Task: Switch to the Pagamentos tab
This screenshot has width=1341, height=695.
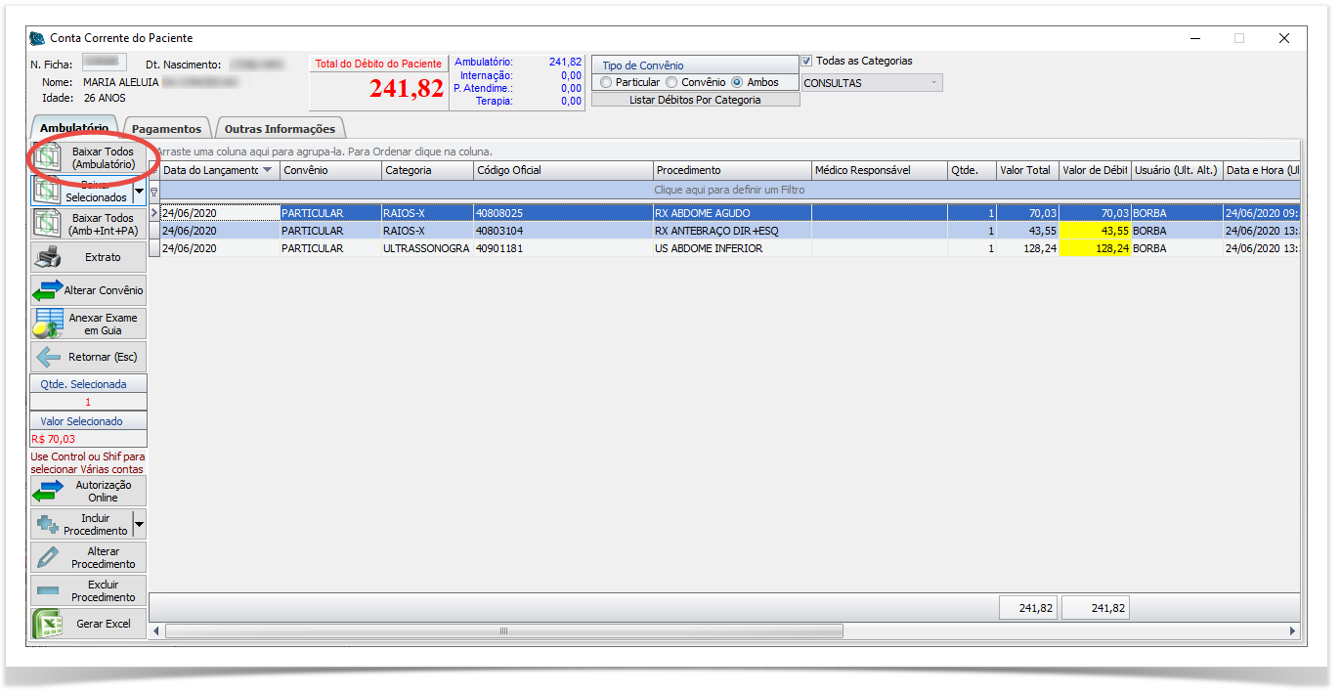Action: (166, 129)
